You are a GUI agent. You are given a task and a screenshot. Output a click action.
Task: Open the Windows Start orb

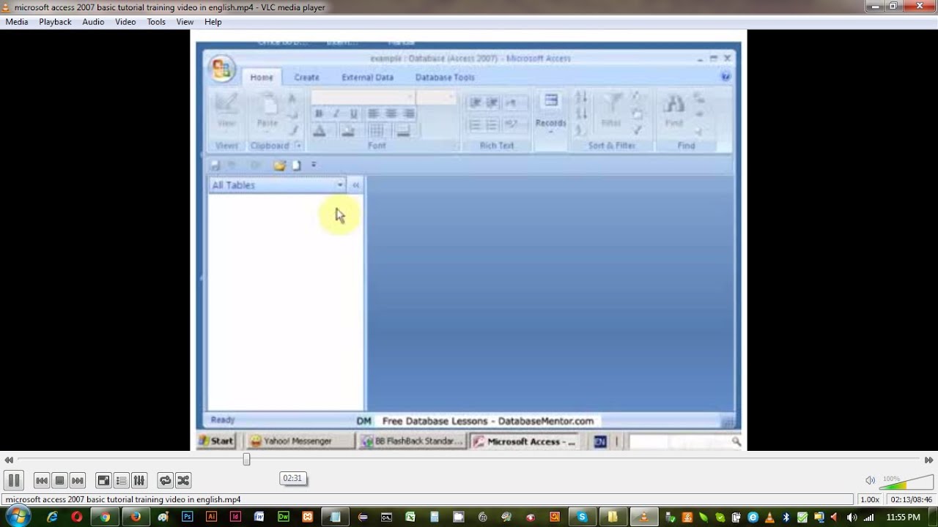pyautogui.click(x=18, y=517)
